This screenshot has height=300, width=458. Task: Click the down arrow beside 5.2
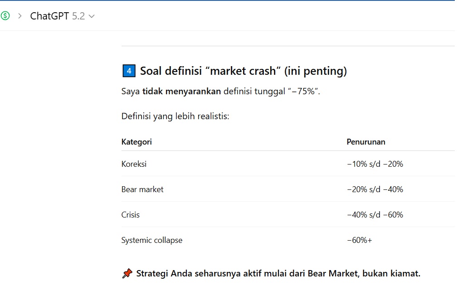92,16
